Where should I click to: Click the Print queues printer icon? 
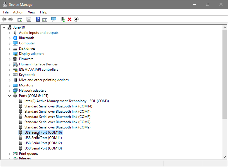[15, 154]
